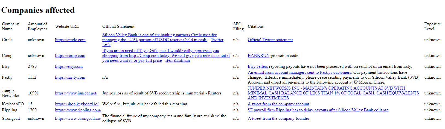Go to the www.rippling.com link
The height and width of the screenshot is (129, 445).
click(x=78, y=110)
